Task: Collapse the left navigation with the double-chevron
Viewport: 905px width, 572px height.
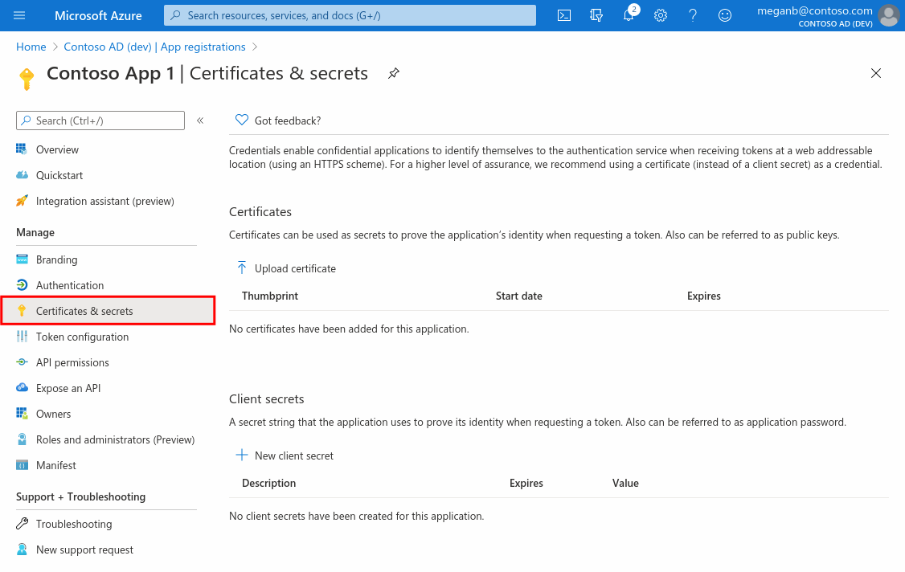Action: pos(199,120)
